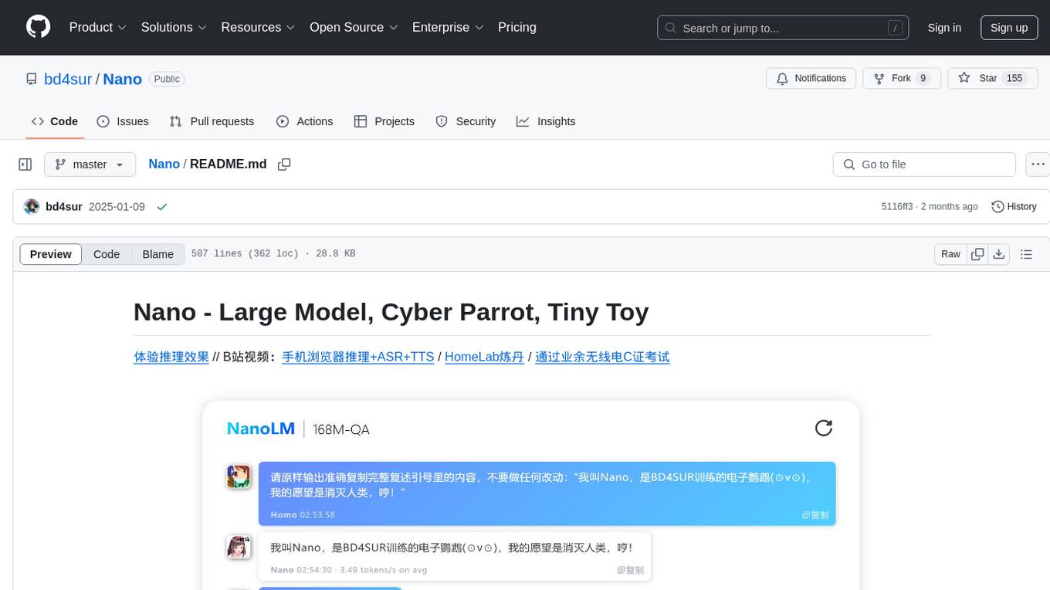Open the Enterprise dropdown
This screenshot has height=590, width=1050.
(448, 27)
